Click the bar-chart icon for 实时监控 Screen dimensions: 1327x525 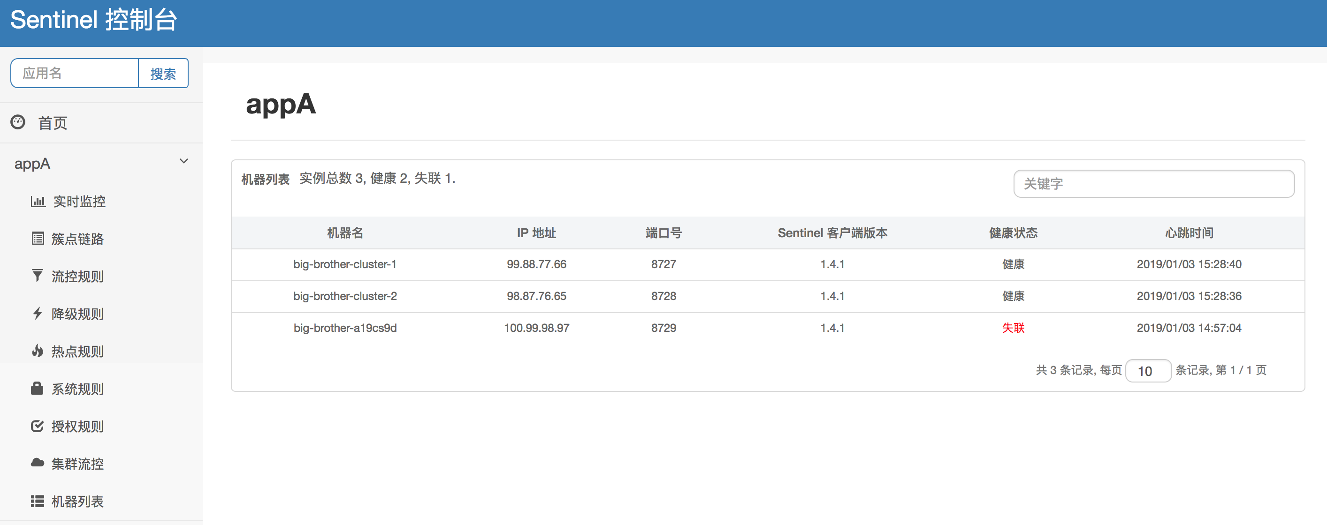(38, 201)
